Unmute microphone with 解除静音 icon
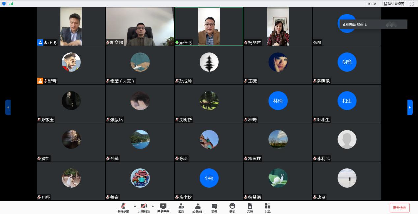The height and width of the screenshot is (214, 418). pyautogui.click(x=123, y=207)
